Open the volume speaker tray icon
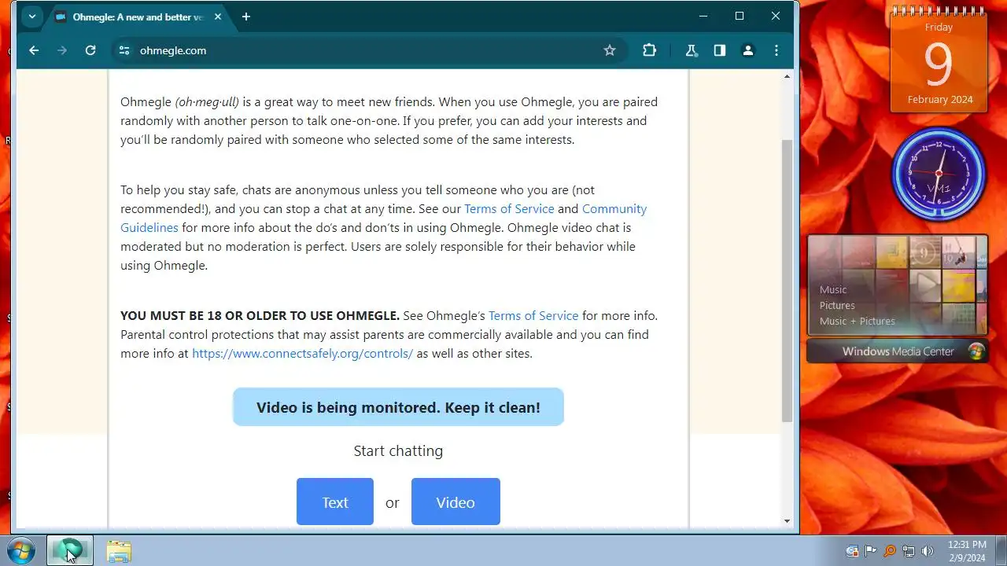 tap(928, 551)
